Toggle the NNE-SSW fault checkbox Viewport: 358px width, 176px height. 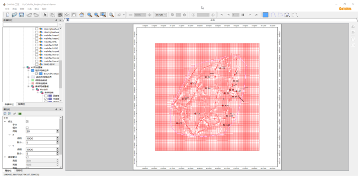(36, 64)
